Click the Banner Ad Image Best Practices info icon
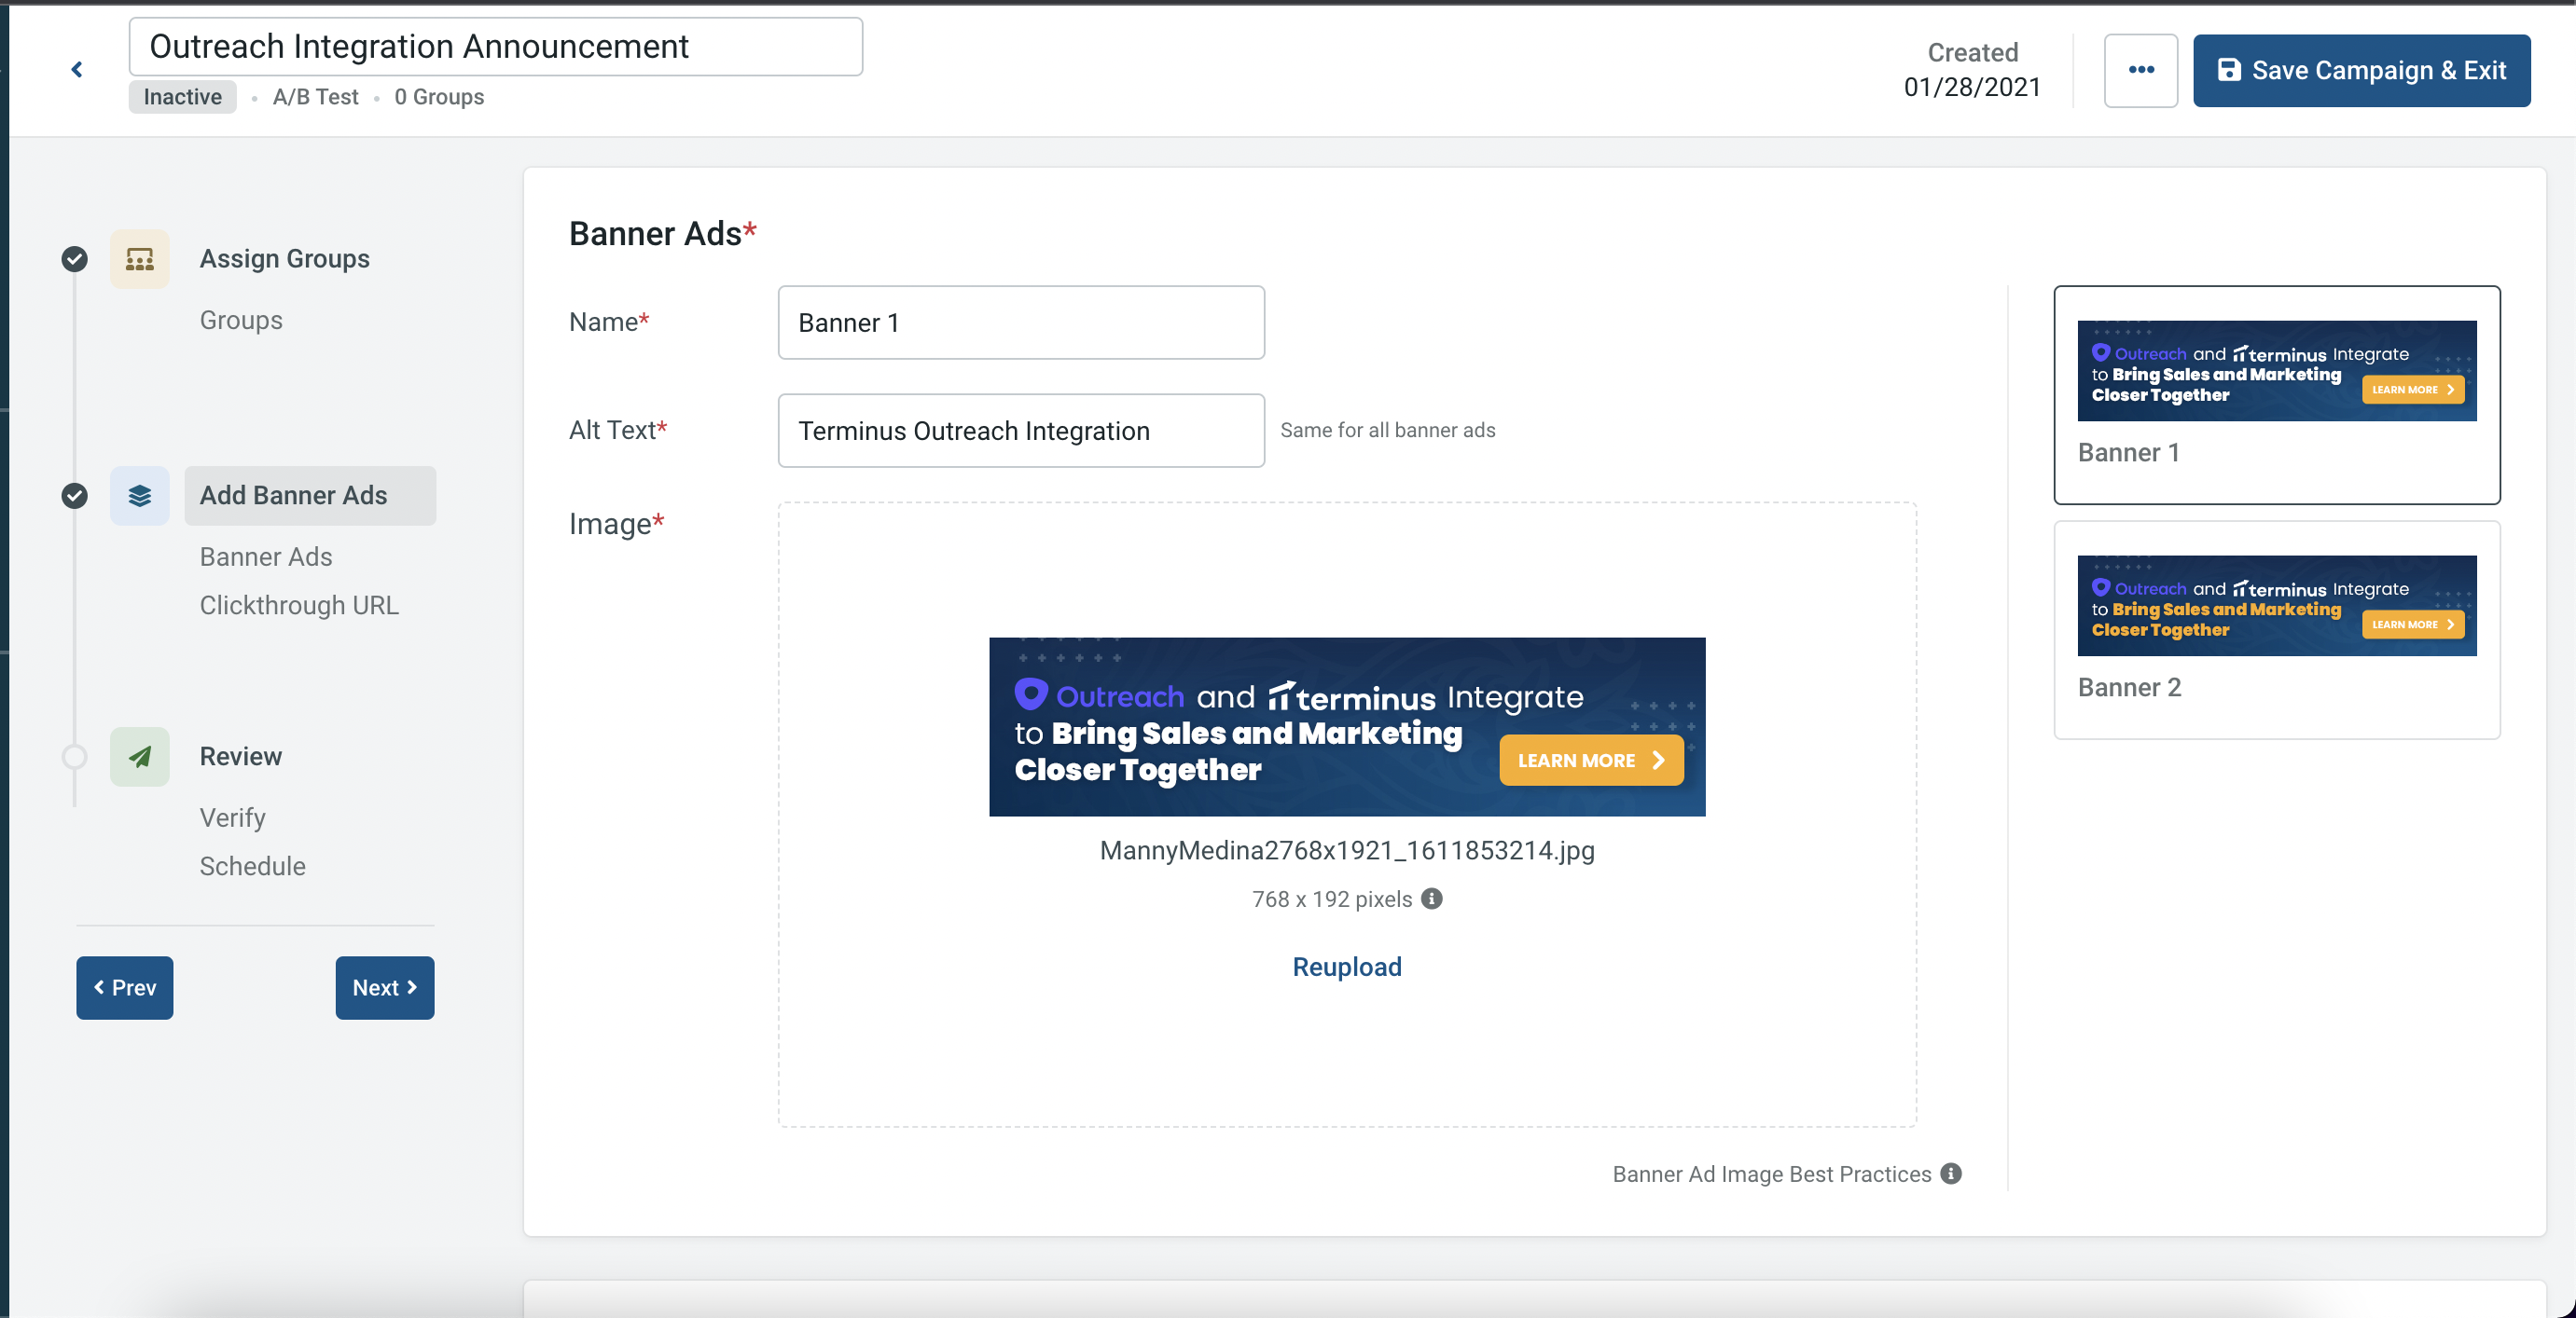 click(x=1951, y=1174)
